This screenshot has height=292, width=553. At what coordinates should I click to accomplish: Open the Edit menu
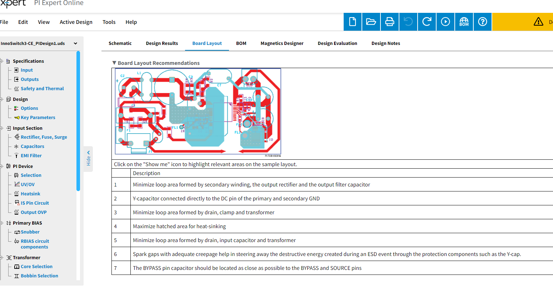point(23,22)
